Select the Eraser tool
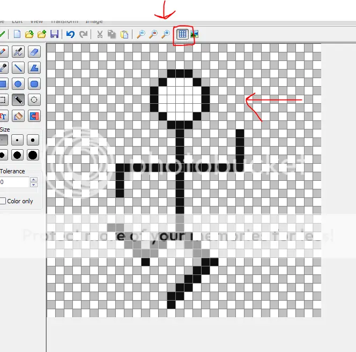Image resolution: width=356 pixels, height=352 pixels. [34, 52]
